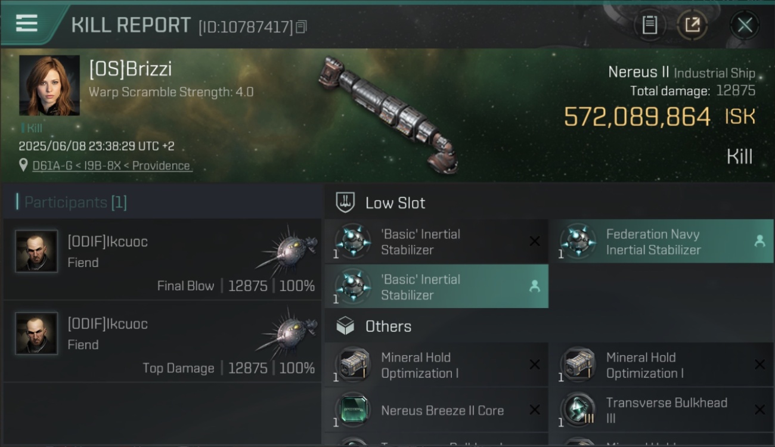The image size is (775, 447).
Task: Click the Top Damage pilot portrait
Action: (x=37, y=334)
